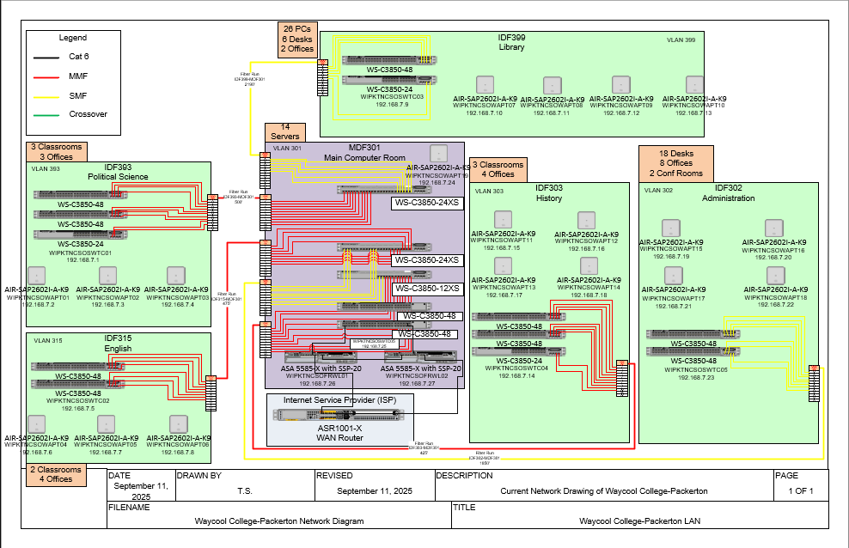849x548 pixels.
Task: Select the WS-C3850-24 switch in History
Action: click(x=519, y=351)
